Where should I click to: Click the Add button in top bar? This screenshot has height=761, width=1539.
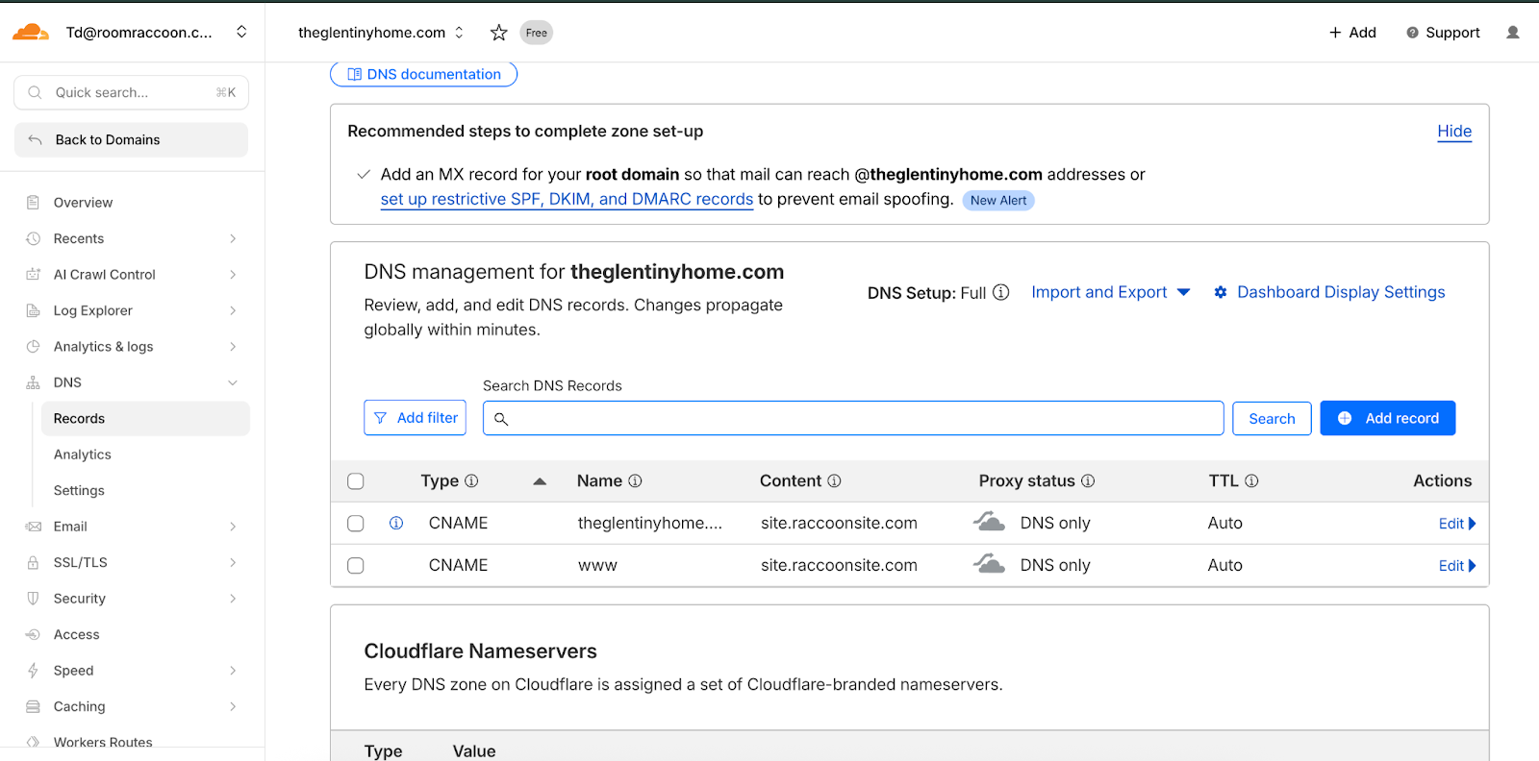tap(1352, 33)
